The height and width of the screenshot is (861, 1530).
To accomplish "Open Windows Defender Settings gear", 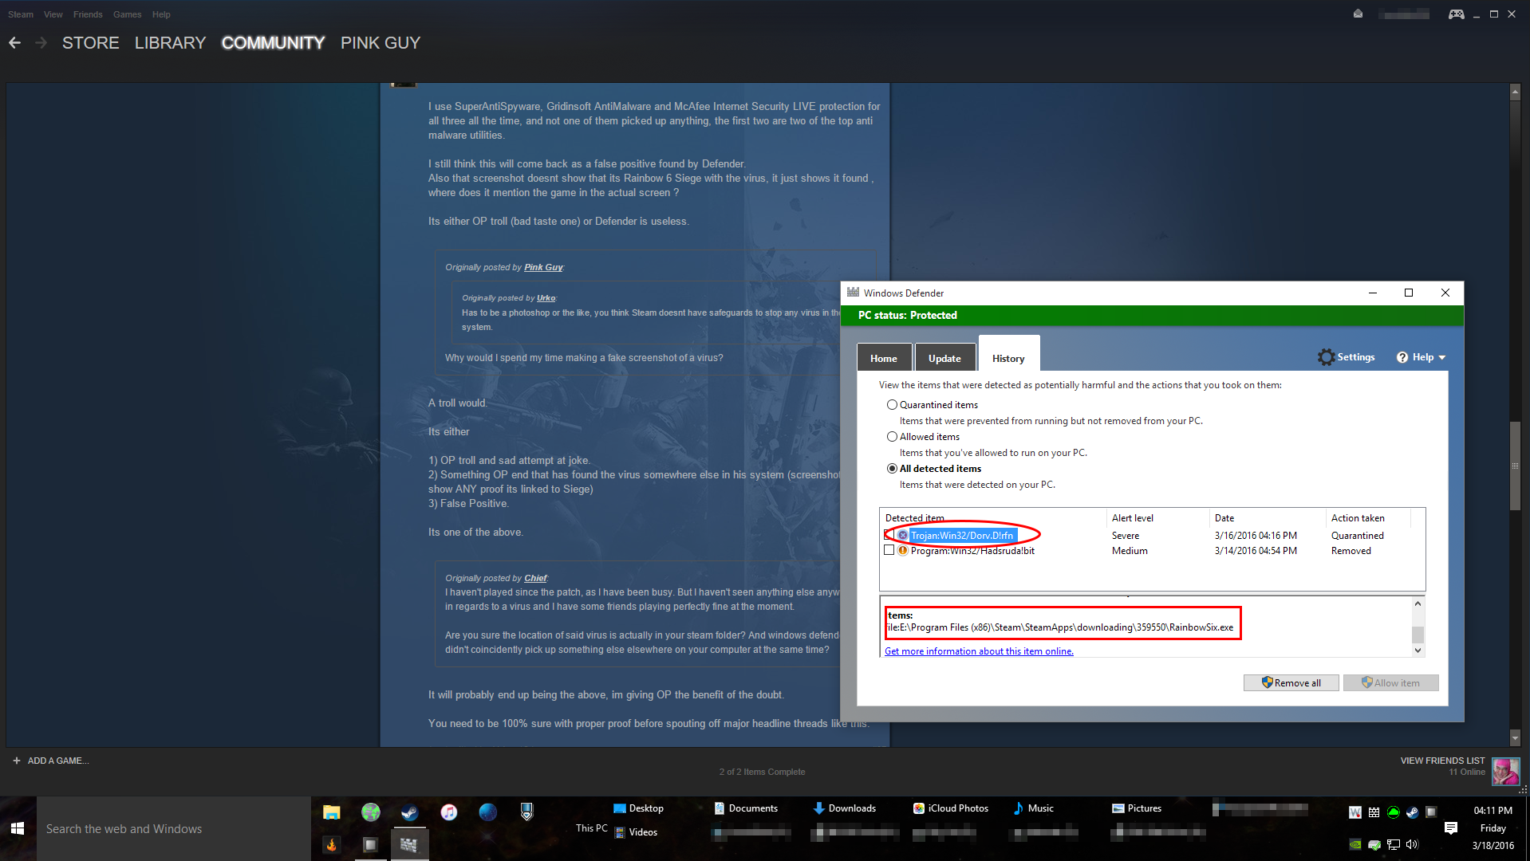I will tap(1326, 357).
